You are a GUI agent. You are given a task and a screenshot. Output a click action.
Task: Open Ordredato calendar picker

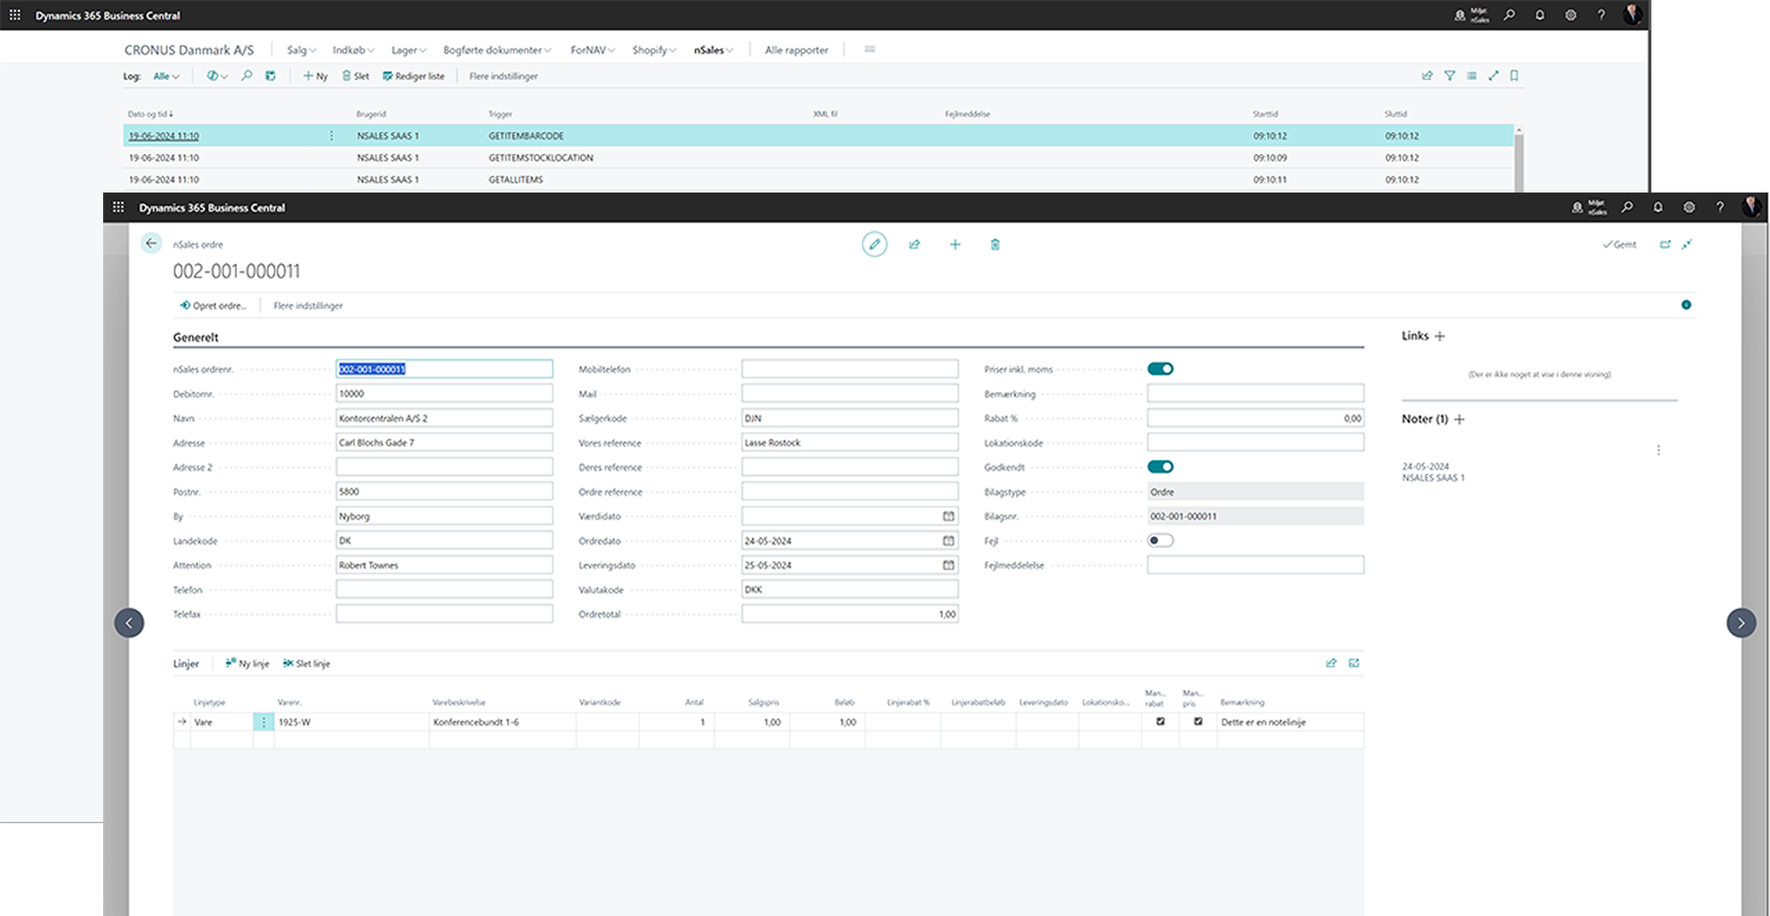coord(949,540)
